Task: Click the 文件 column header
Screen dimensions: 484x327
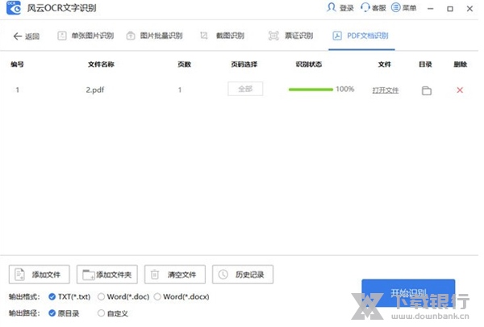Action: (x=385, y=65)
